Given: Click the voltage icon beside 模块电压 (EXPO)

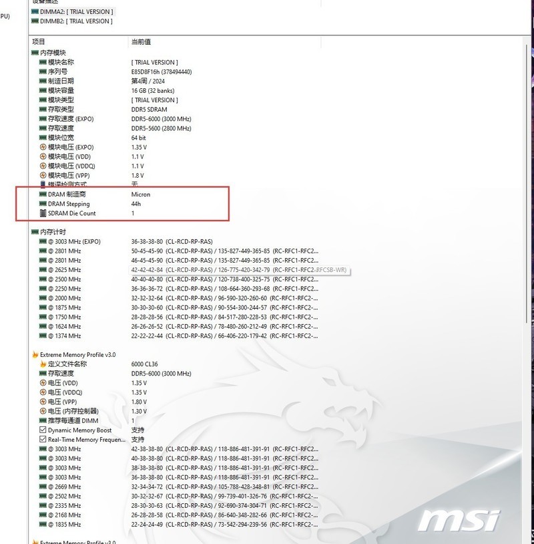Looking at the screenshot, I should point(43,147).
